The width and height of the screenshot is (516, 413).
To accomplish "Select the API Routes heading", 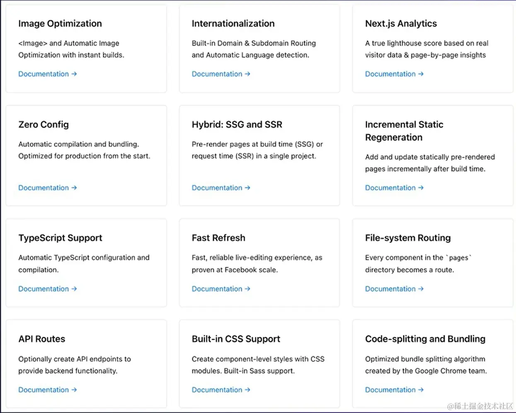I will [x=42, y=339].
